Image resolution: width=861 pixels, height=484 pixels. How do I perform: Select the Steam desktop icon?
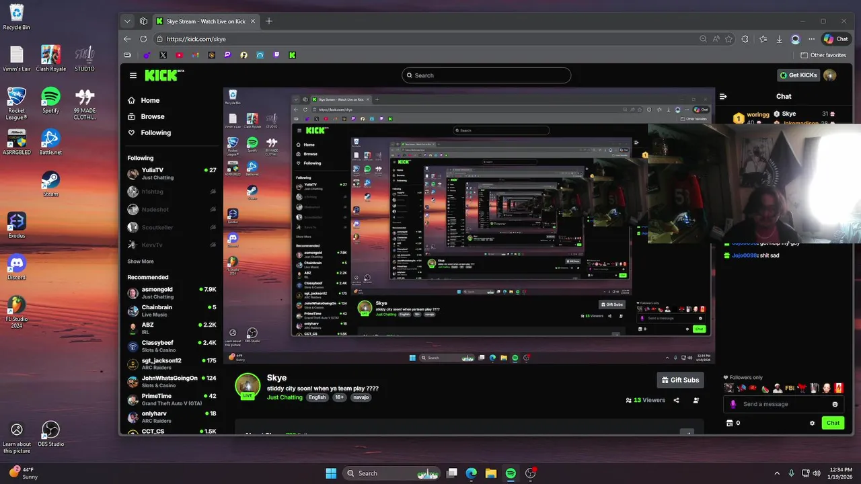pos(50,184)
